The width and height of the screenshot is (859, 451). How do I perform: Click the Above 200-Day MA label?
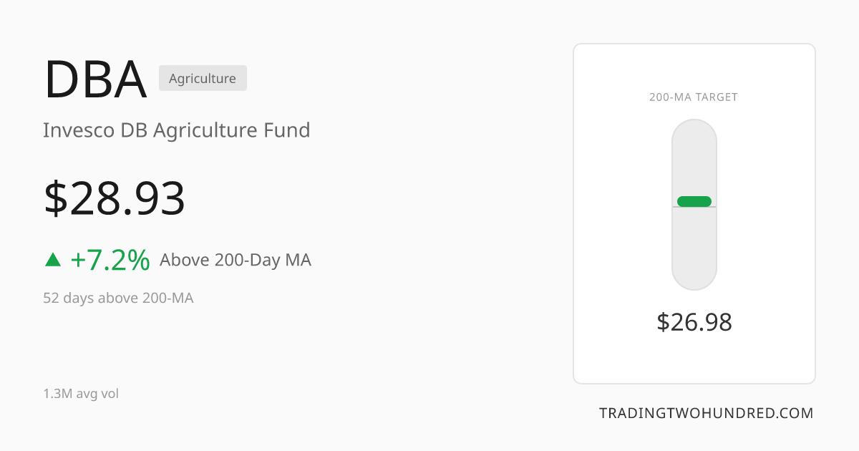[236, 260]
